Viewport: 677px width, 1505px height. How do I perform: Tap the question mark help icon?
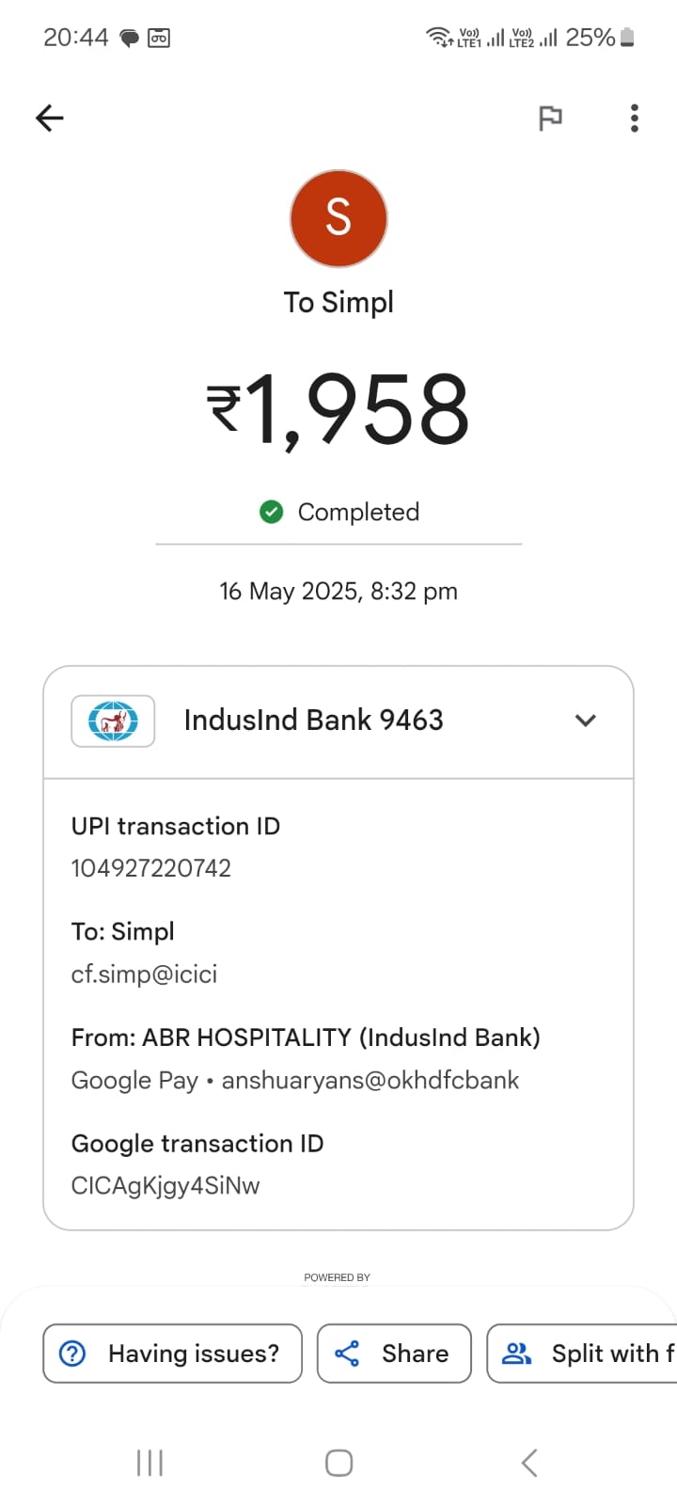click(x=72, y=1354)
